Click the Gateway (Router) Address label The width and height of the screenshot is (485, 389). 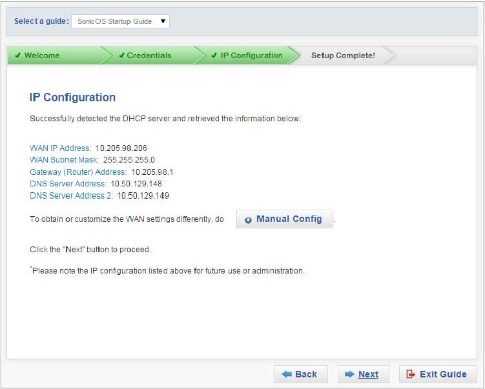pyautogui.click(x=78, y=172)
